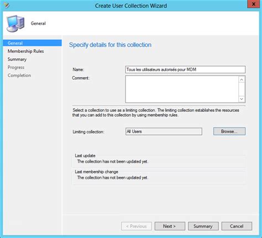
Task: Browse for a limiting collection
Action: 229,132
